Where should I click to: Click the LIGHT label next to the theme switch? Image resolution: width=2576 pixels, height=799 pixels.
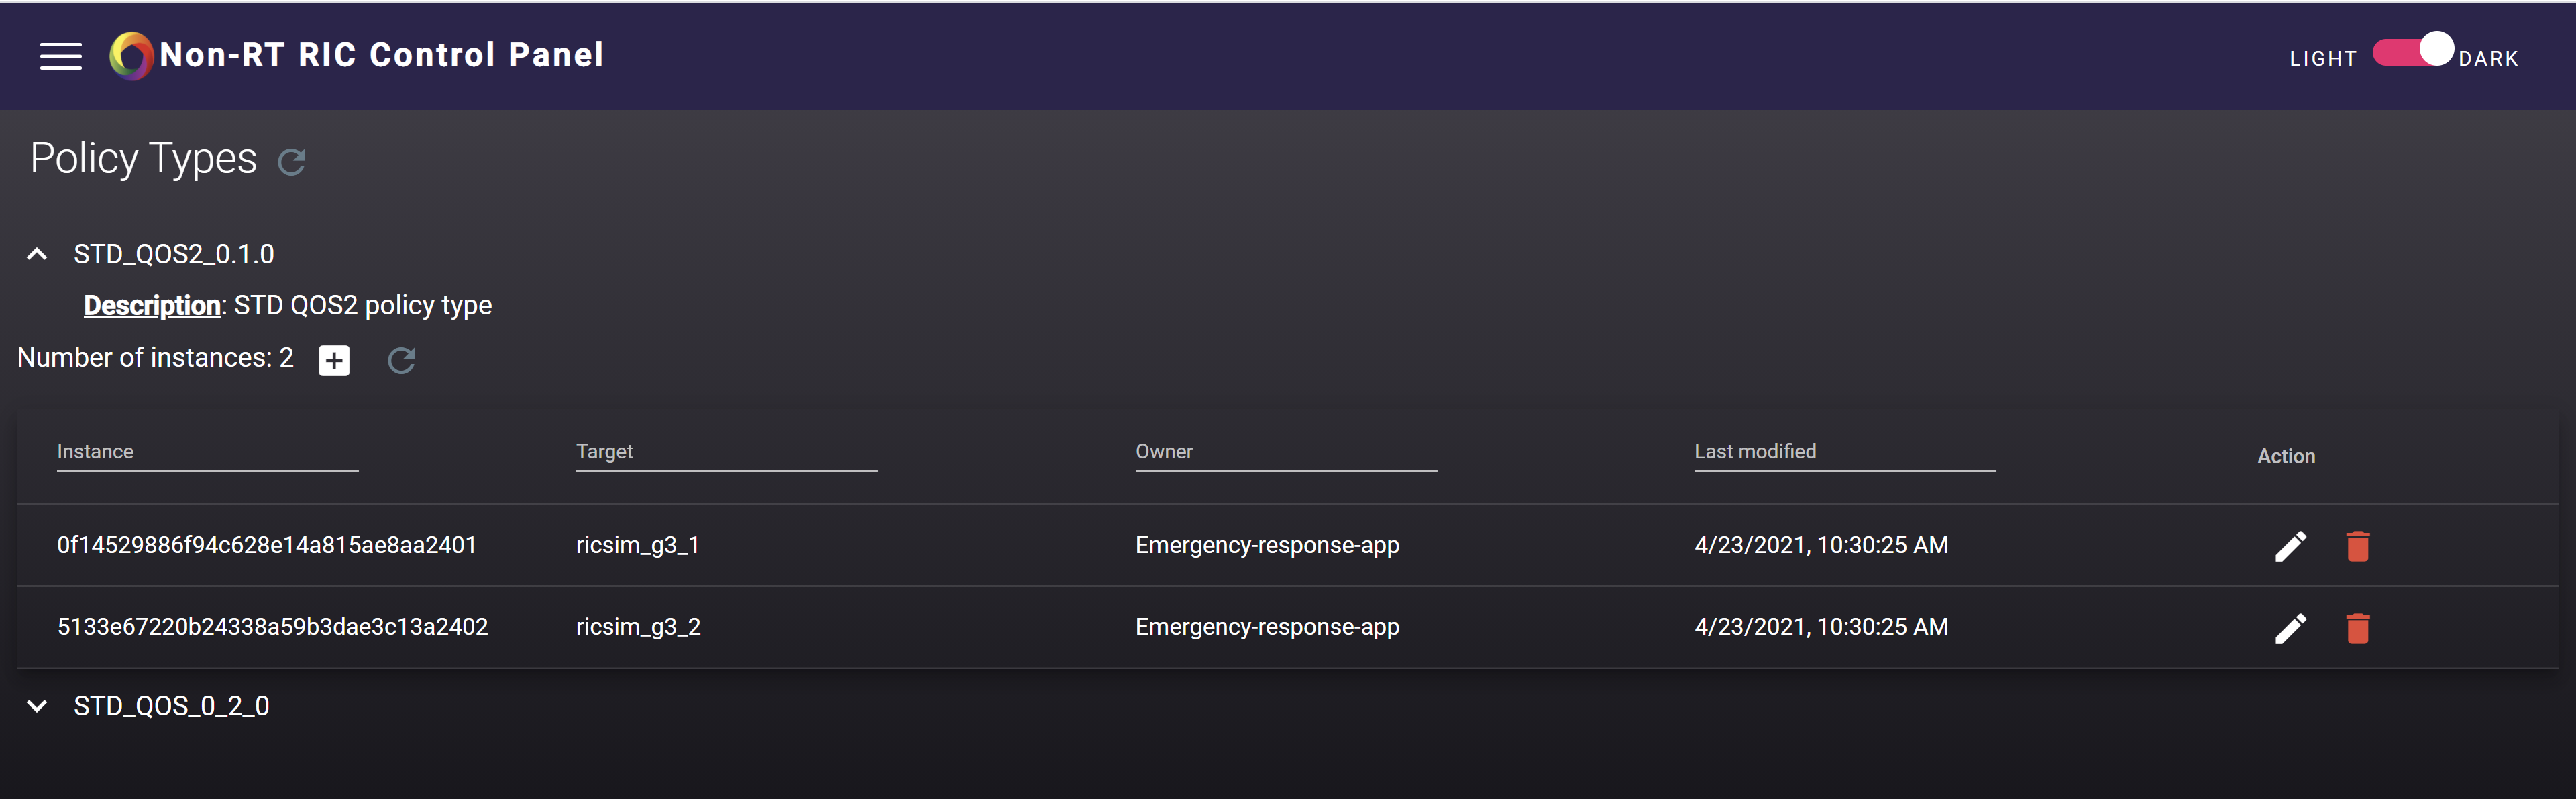pyautogui.click(x=2322, y=58)
